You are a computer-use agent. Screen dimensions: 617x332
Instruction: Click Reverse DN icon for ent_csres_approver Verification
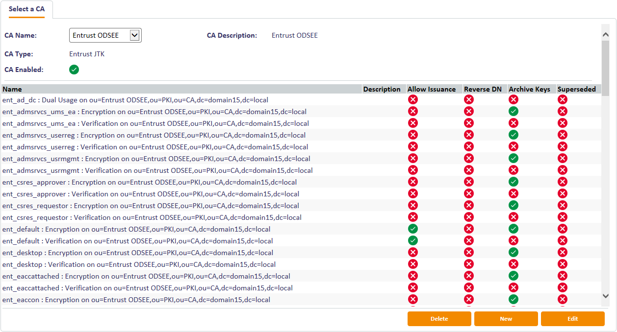point(469,193)
